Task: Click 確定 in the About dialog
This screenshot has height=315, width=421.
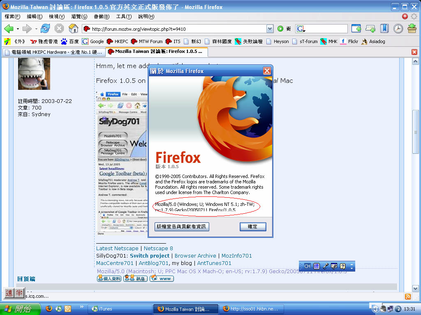Action: click(253, 226)
